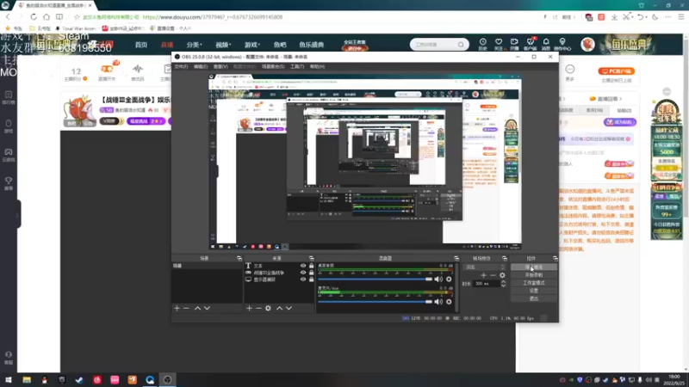The width and height of the screenshot is (689, 387).
Task: Adjust the mic/Aux volume slider
Action: tap(375, 302)
